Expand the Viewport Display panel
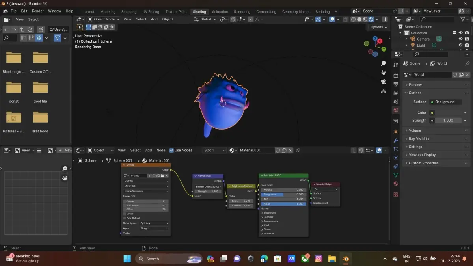Image resolution: width=473 pixels, height=266 pixels. click(436, 155)
